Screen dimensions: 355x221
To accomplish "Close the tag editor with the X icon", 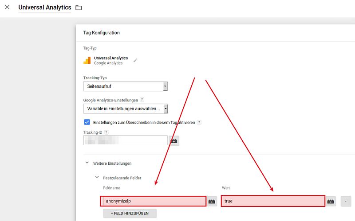I will tap(7, 7).
